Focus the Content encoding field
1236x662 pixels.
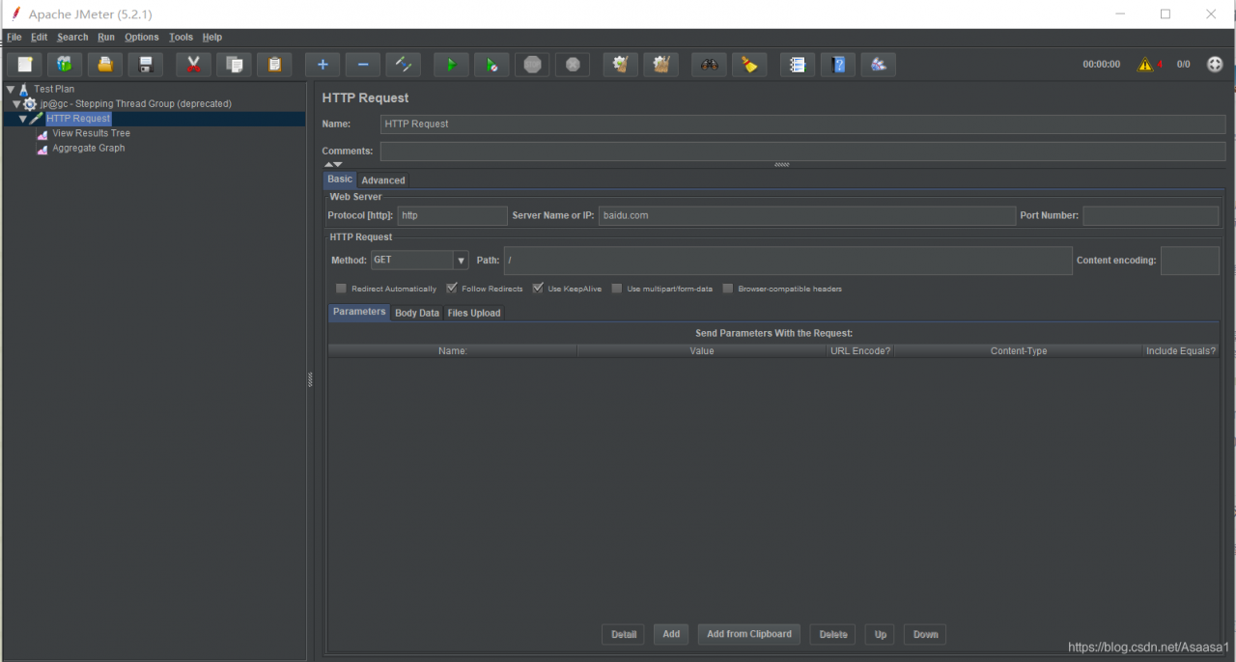[x=1190, y=261]
